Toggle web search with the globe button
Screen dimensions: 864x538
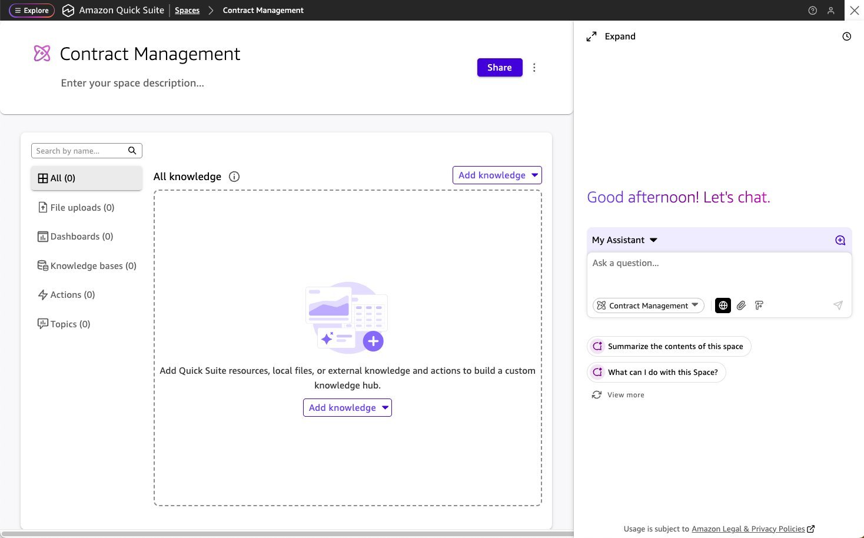coord(723,305)
